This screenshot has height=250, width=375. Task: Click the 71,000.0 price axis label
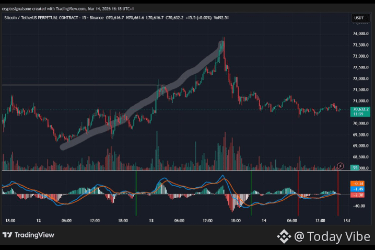(x=361, y=101)
